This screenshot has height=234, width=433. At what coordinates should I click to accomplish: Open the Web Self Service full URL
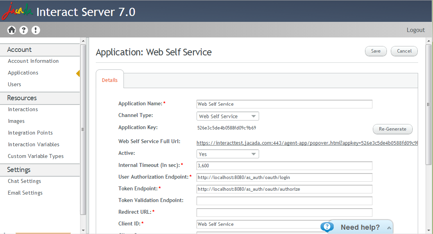[x=307, y=143]
